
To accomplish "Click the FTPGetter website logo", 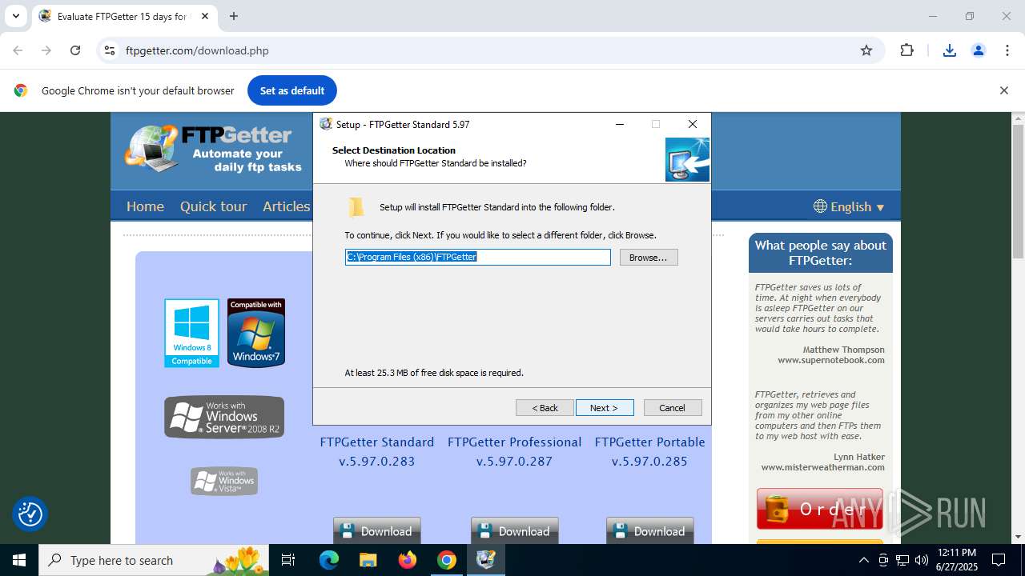I will click(215, 148).
